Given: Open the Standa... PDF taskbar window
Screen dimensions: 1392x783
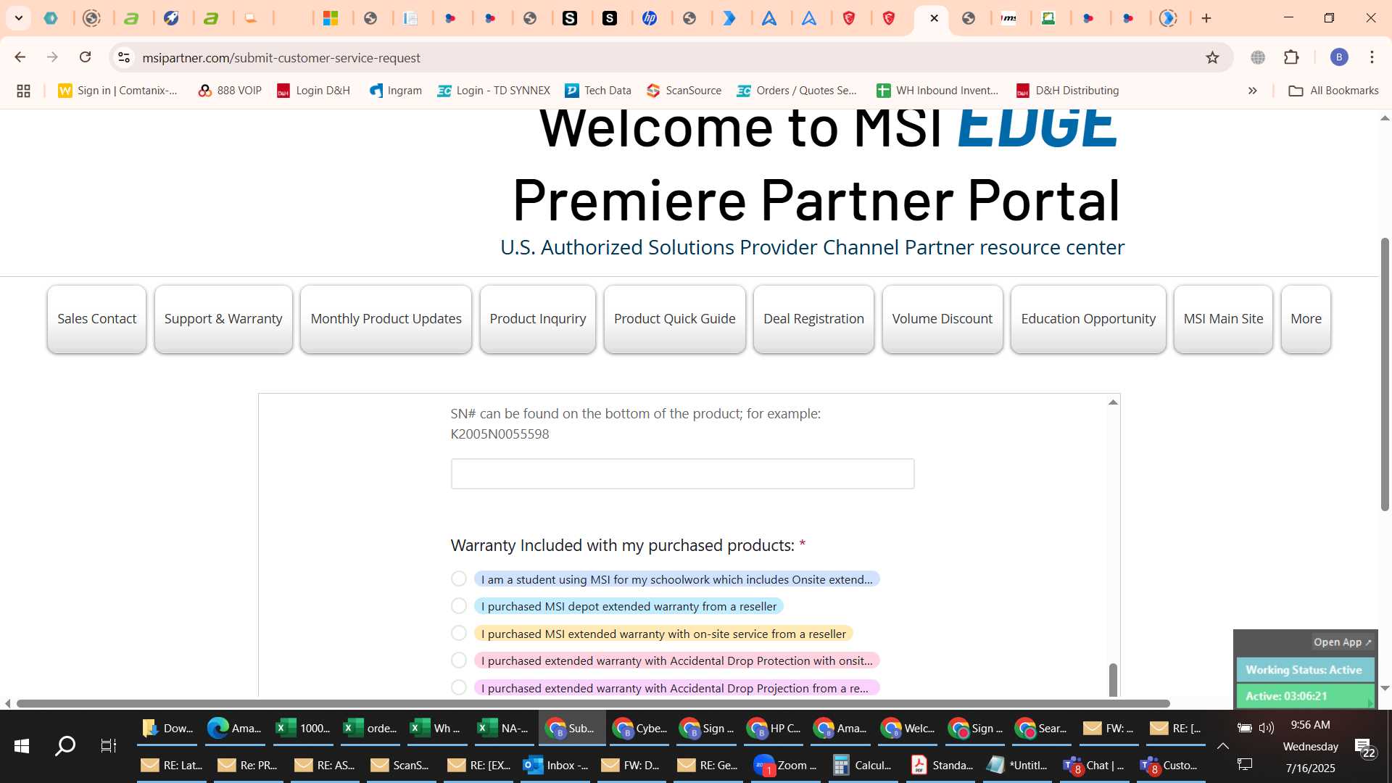Looking at the screenshot, I should pyautogui.click(x=942, y=765).
